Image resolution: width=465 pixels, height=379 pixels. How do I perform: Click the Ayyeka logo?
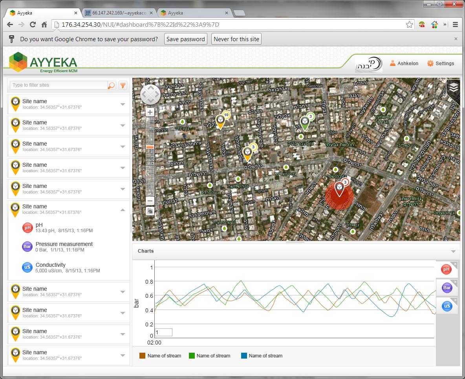(x=43, y=62)
